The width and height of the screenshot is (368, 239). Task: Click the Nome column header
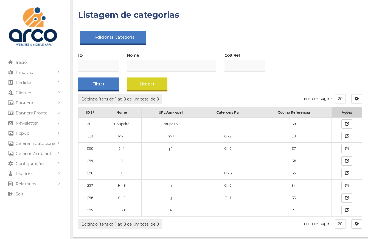point(122,113)
